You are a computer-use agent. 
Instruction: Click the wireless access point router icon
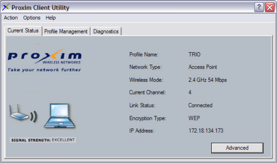click(x=18, y=113)
